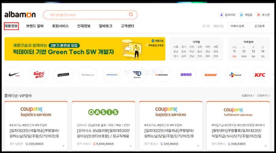Select 대구 in the region list
Viewport: 276px width, 153px height.
tap(176, 56)
